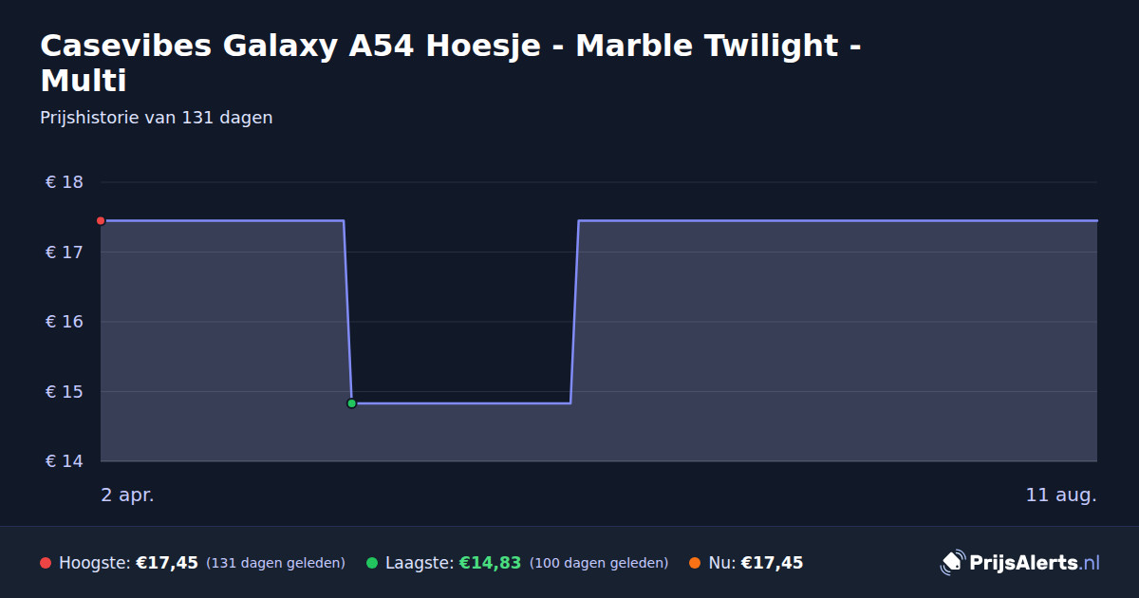
Task: Click the € 15 axis label
Action: click(x=65, y=392)
